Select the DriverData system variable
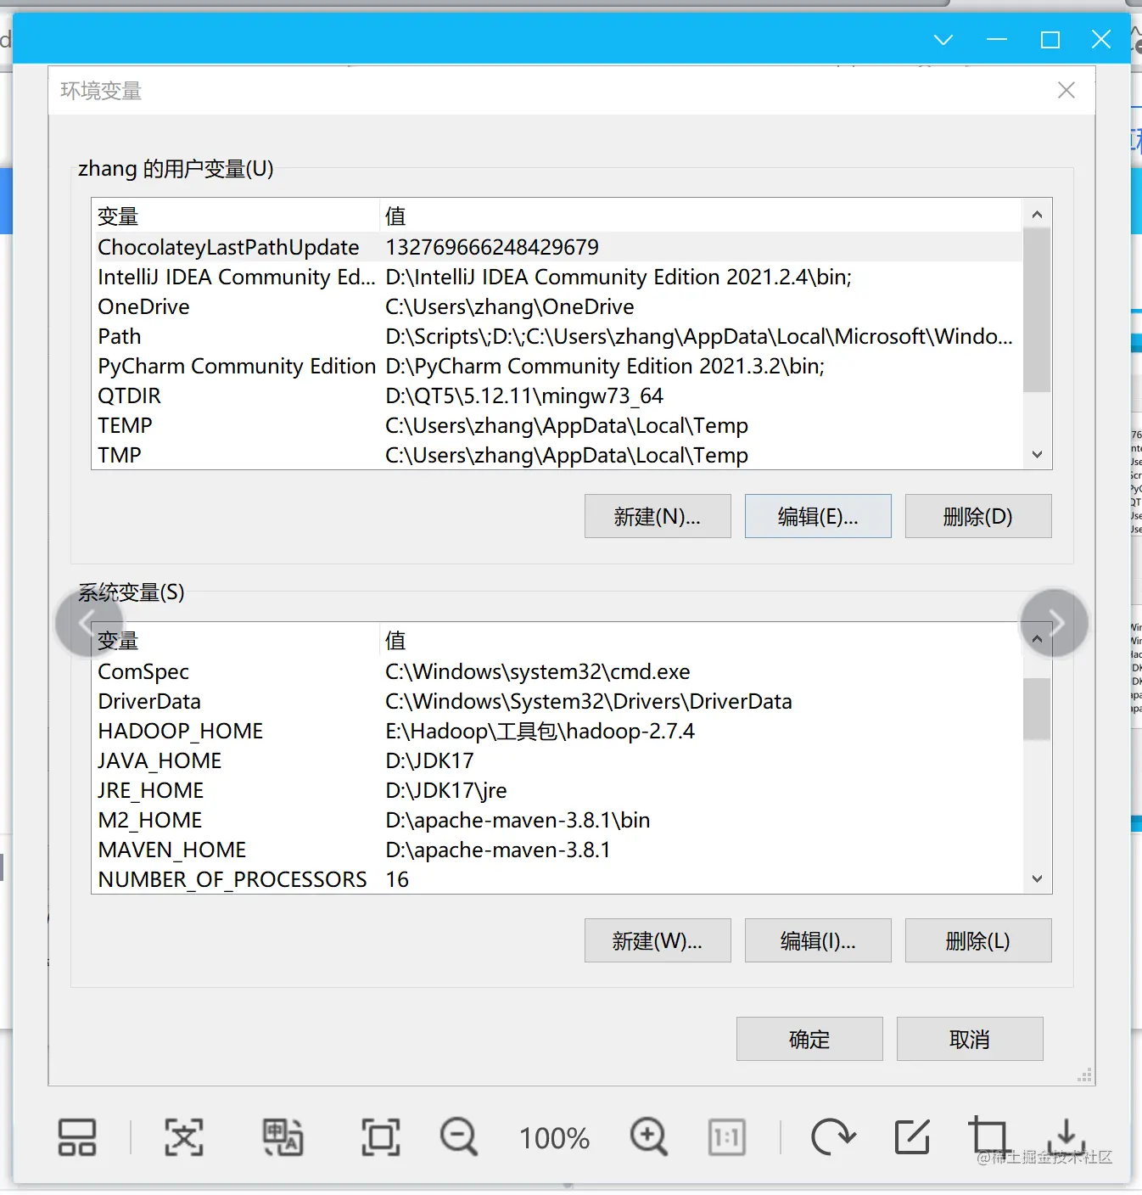 pos(557,701)
